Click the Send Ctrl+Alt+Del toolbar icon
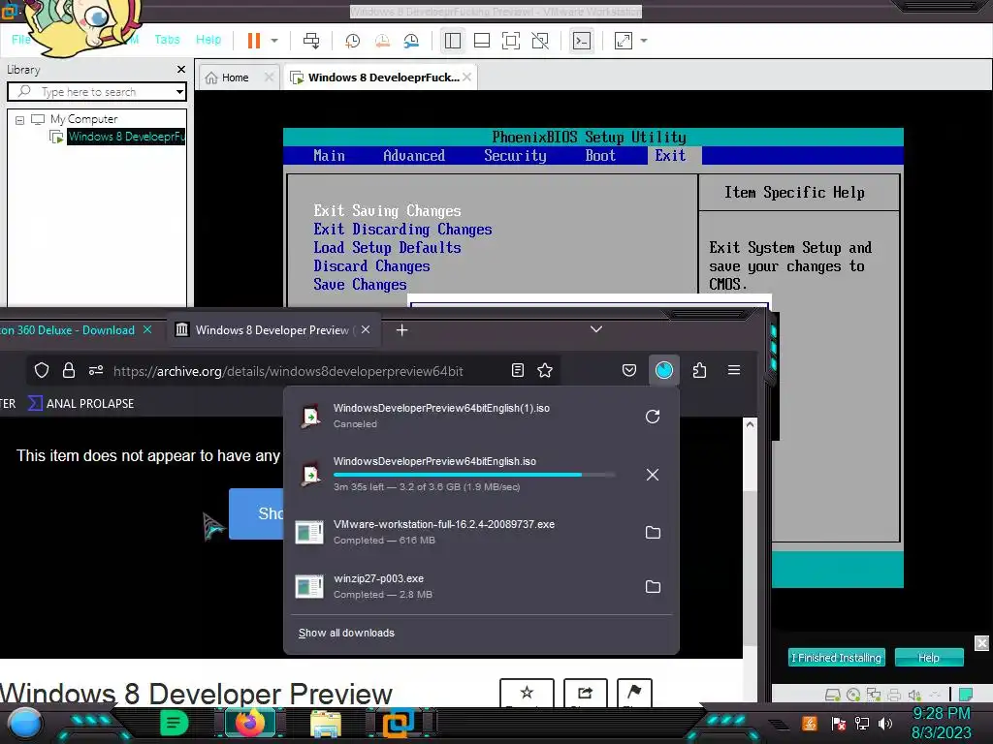The height and width of the screenshot is (744, 993). (311, 41)
